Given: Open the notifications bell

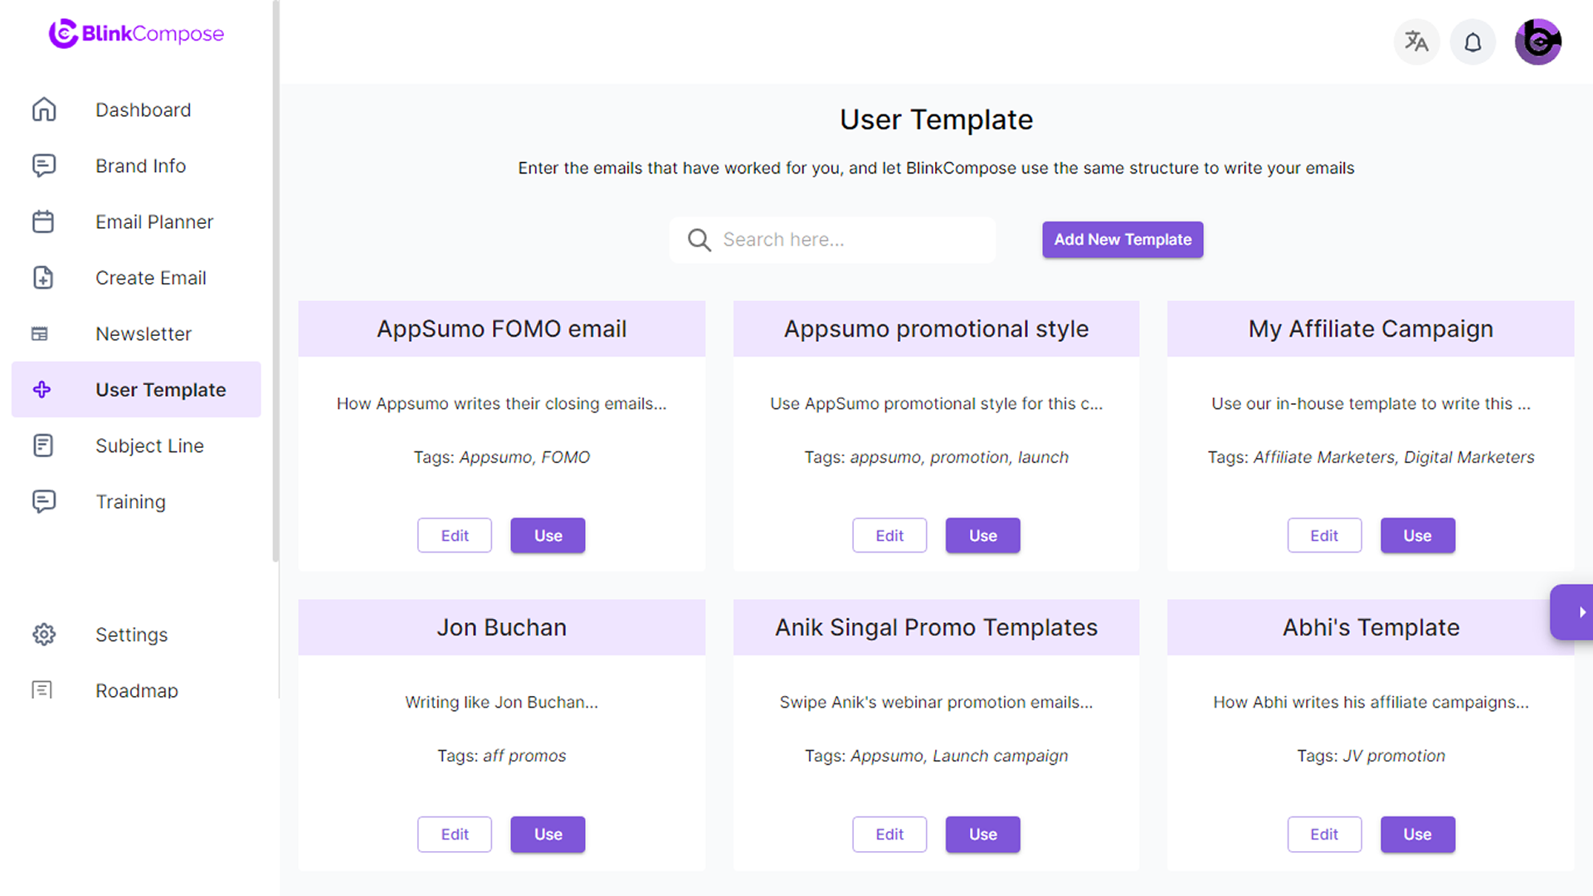Looking at the screenshot, I should (1473, 41).
